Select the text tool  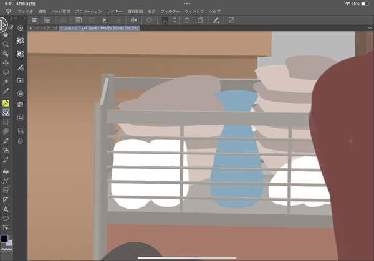tap(6, 209)
